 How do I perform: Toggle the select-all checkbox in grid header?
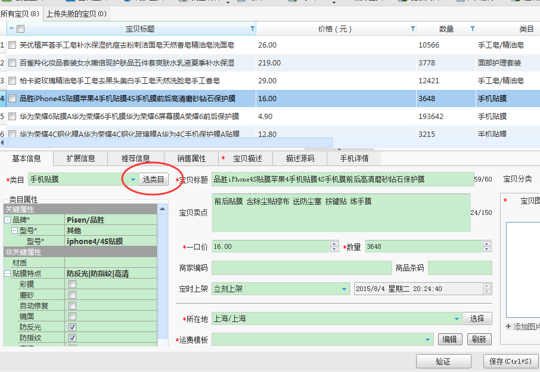pos(20,29)
